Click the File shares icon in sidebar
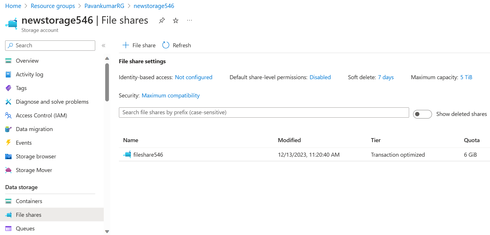 (x=9, y=215)
